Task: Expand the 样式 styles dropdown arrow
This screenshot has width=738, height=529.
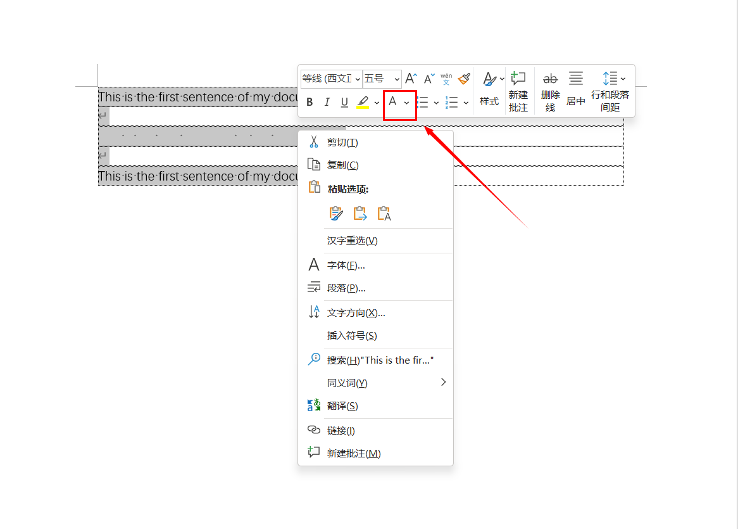Action: [x=502, y=79]
